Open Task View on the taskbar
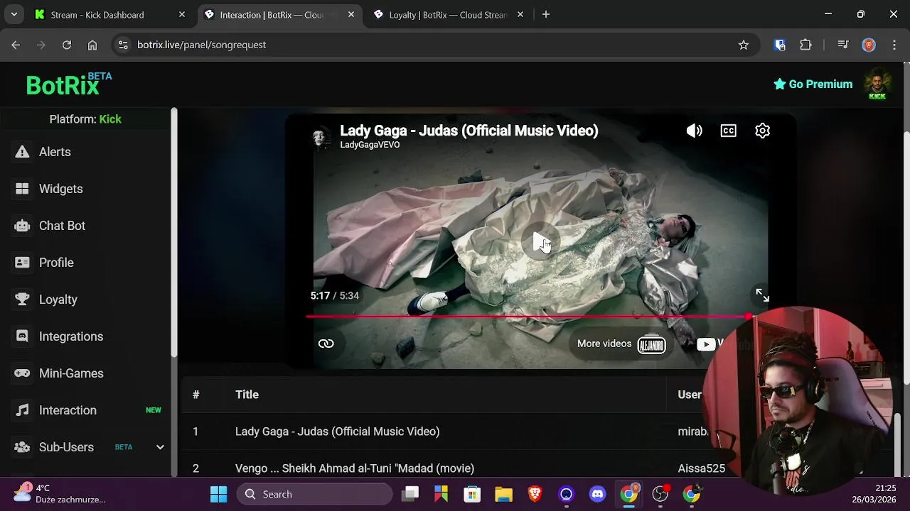The height and width of the screenshot is (511, 910). pyautogui.click(x=410, y=494)
